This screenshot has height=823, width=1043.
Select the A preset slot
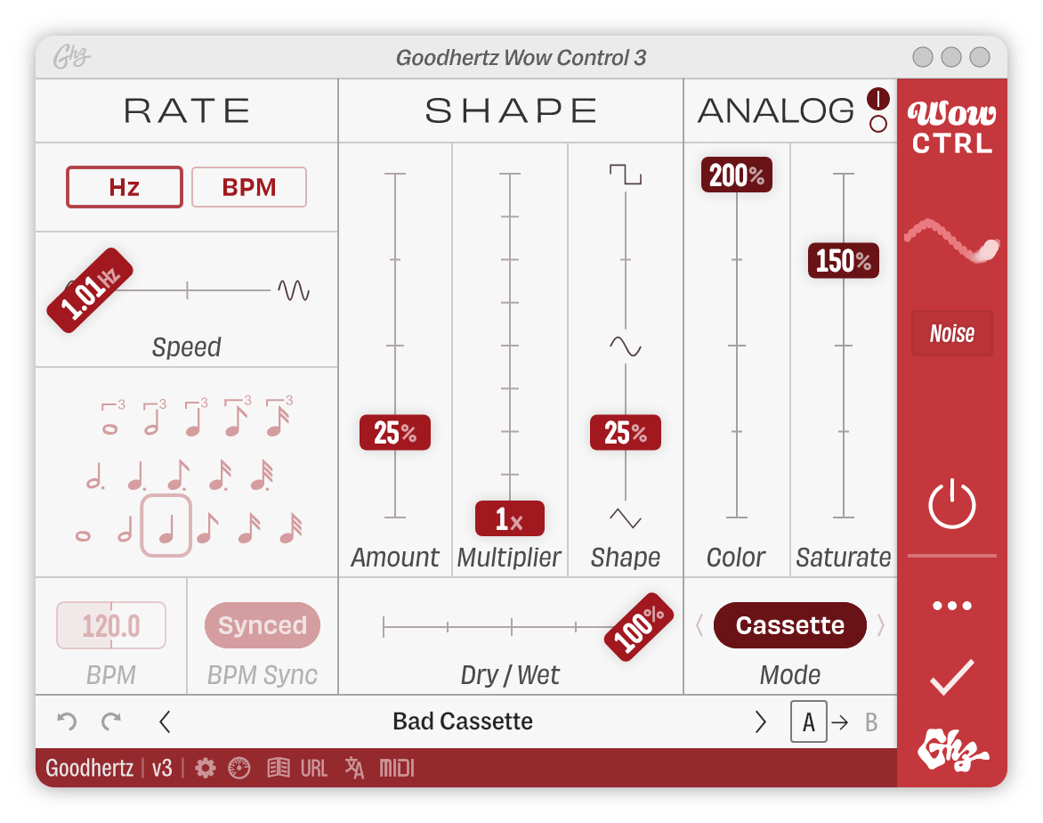[808, 722]
